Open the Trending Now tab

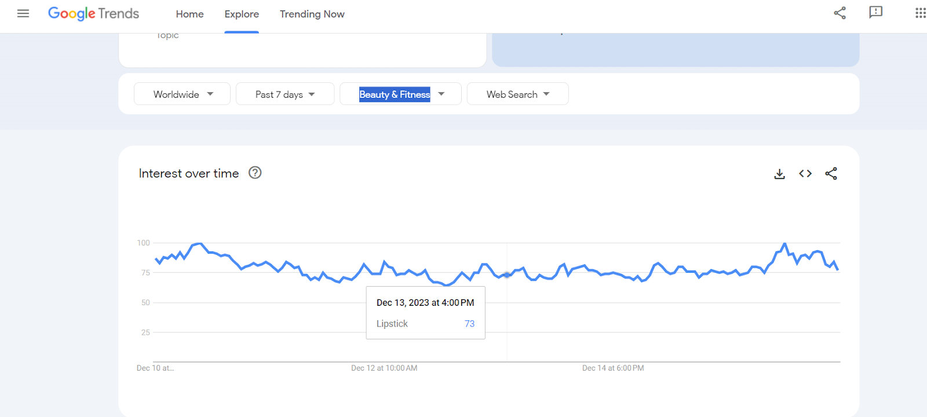coord(312,14)
